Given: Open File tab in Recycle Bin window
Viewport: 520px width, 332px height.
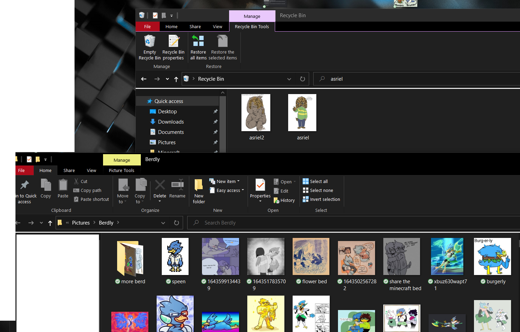Looking at the screenshot, I should [x=147, y=26].
